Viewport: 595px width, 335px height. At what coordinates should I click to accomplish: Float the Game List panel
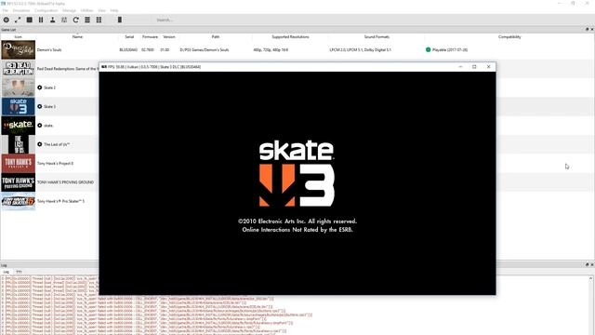pyautogui.click(x=587, y=29)
